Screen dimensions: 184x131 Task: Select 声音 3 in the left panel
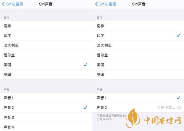coord(9,117)
